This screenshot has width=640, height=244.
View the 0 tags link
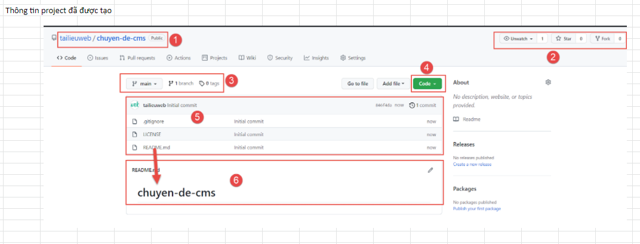[x=209, y=84]
